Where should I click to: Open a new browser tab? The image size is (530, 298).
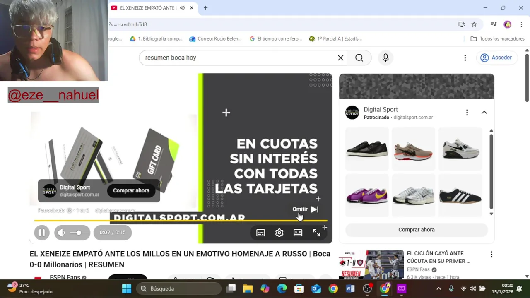click(x=205, y=8)
